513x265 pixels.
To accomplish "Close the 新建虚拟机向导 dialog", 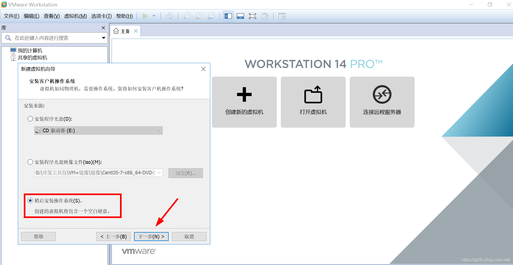I will tap(204, 69).
